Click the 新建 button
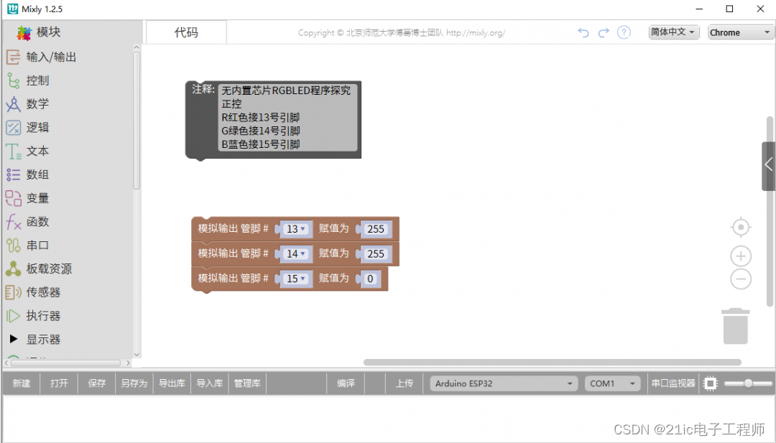Viewport: 776px width, 443px height. coord(22,383)
